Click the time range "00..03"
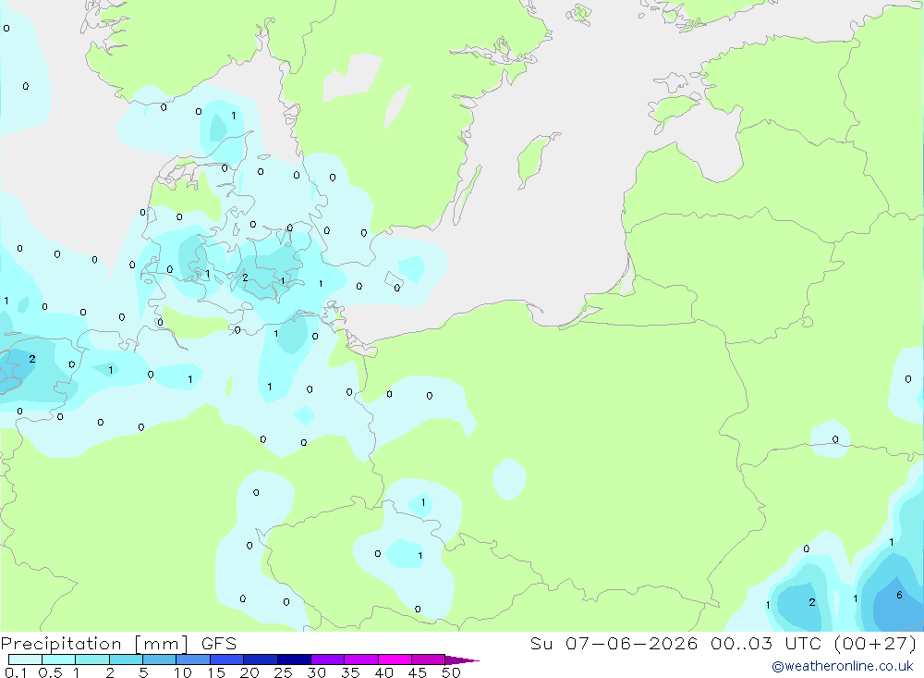This screenshot has height=678, width=924. pyautogui.click(x=741, y=643)
